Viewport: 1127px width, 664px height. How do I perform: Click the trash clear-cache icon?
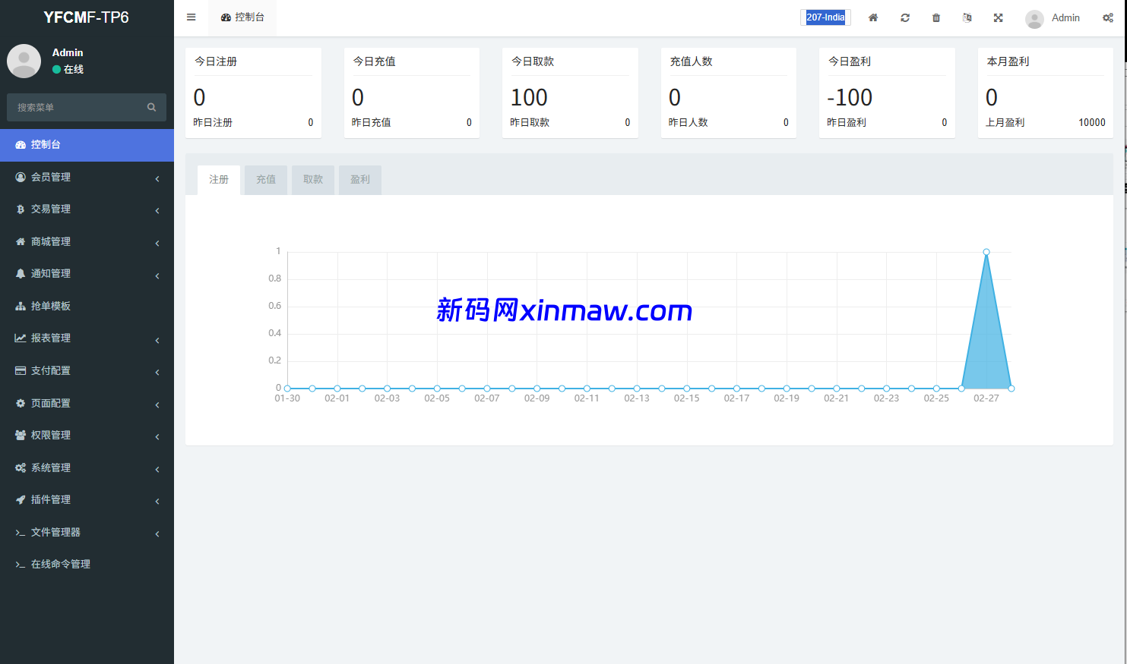936,17
